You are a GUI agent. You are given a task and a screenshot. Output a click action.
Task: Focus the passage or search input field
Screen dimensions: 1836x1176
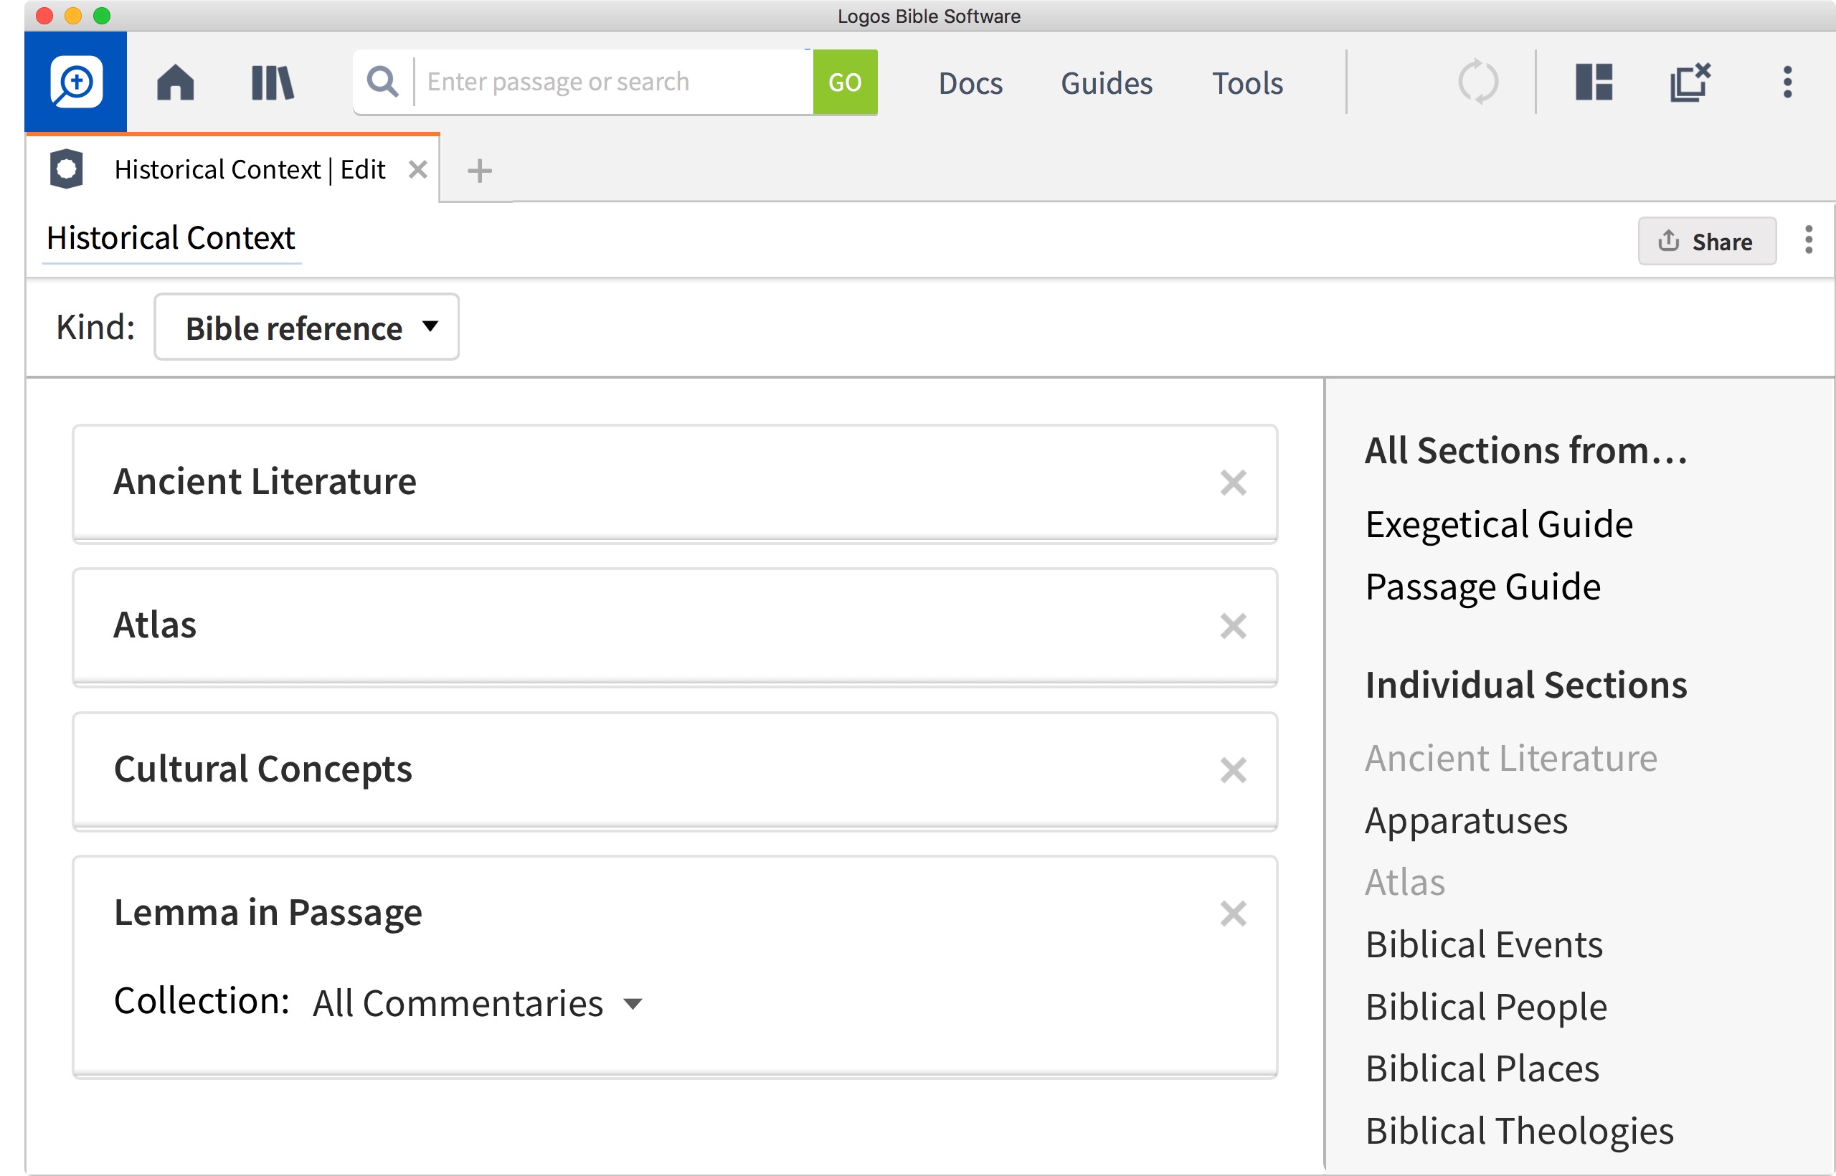(615, 82)
